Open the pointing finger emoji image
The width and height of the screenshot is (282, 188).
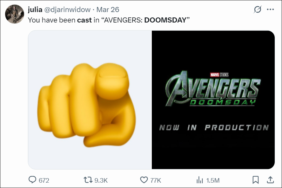tap(90, 100)
